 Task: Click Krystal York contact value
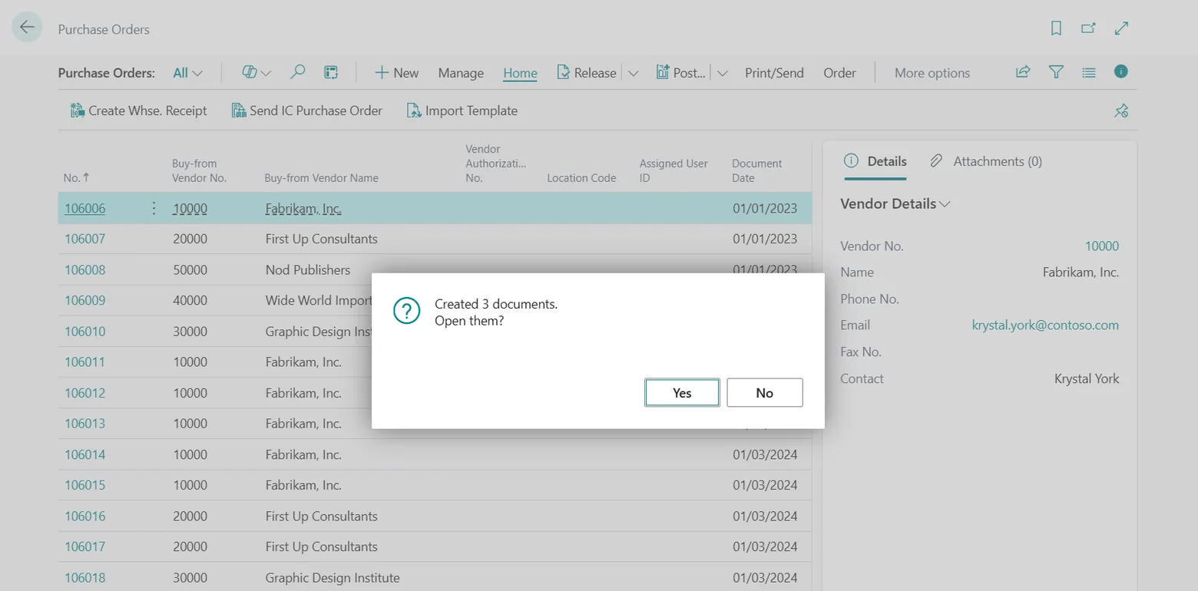point(1087,378)
